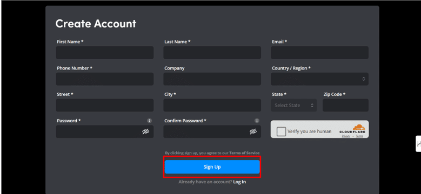Expand the Select State dropdown

pyautogui.click(x=294, y=105)
